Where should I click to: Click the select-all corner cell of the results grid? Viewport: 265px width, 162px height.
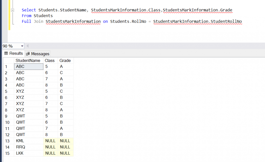(x=8, y=60)
